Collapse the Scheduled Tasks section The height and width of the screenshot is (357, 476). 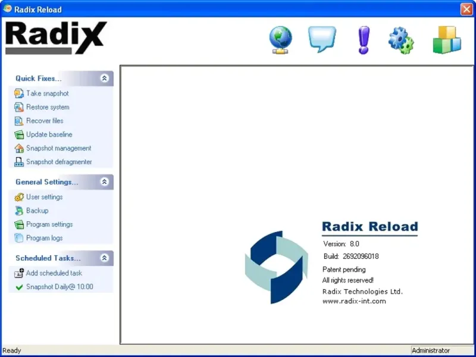105,258
